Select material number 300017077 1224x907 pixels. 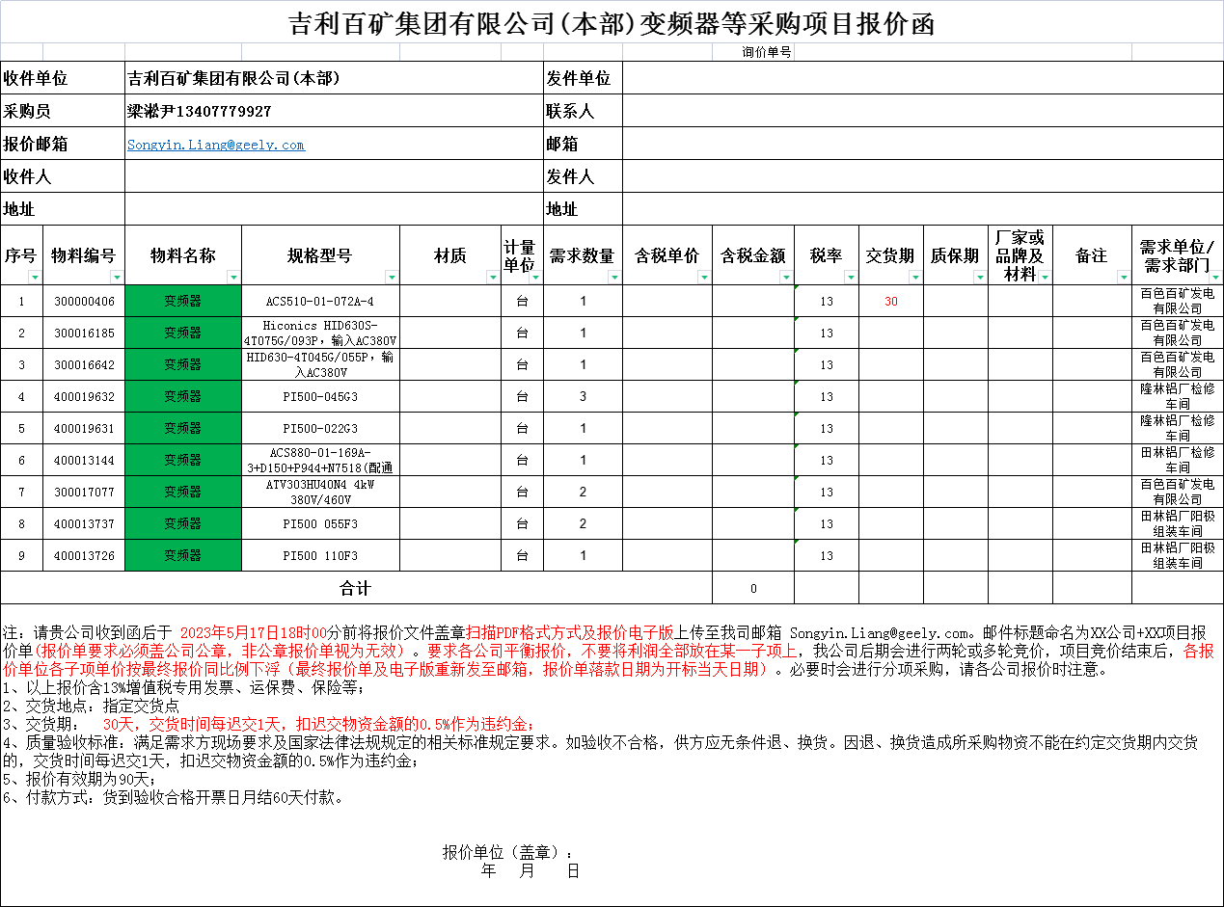click(x=84, y=492)
